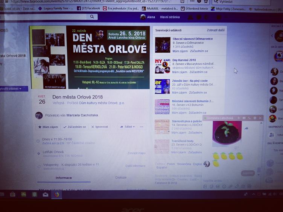The width and height of the screenshot is (283, 212).
Task: Open Obecní slavnost Dětmarovice event
Action: coord(193,39)
